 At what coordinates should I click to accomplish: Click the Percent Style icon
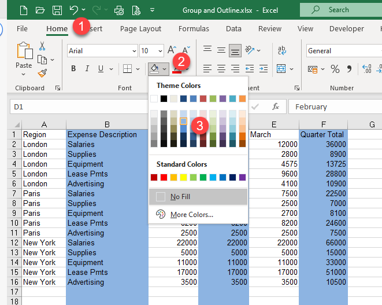tap(335, 69)
